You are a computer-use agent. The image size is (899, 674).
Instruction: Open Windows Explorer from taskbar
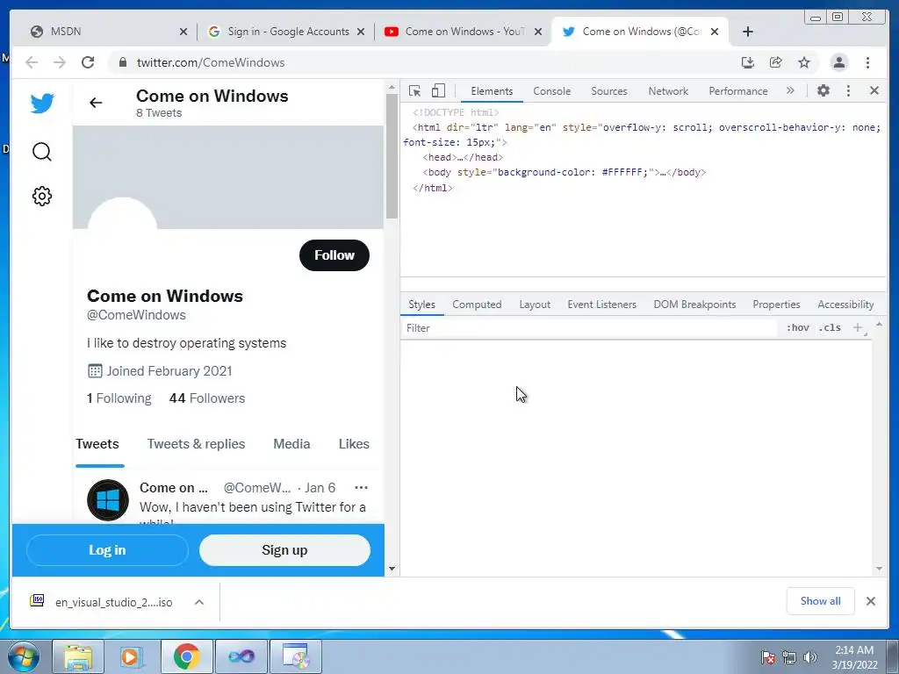pos(78,656)
